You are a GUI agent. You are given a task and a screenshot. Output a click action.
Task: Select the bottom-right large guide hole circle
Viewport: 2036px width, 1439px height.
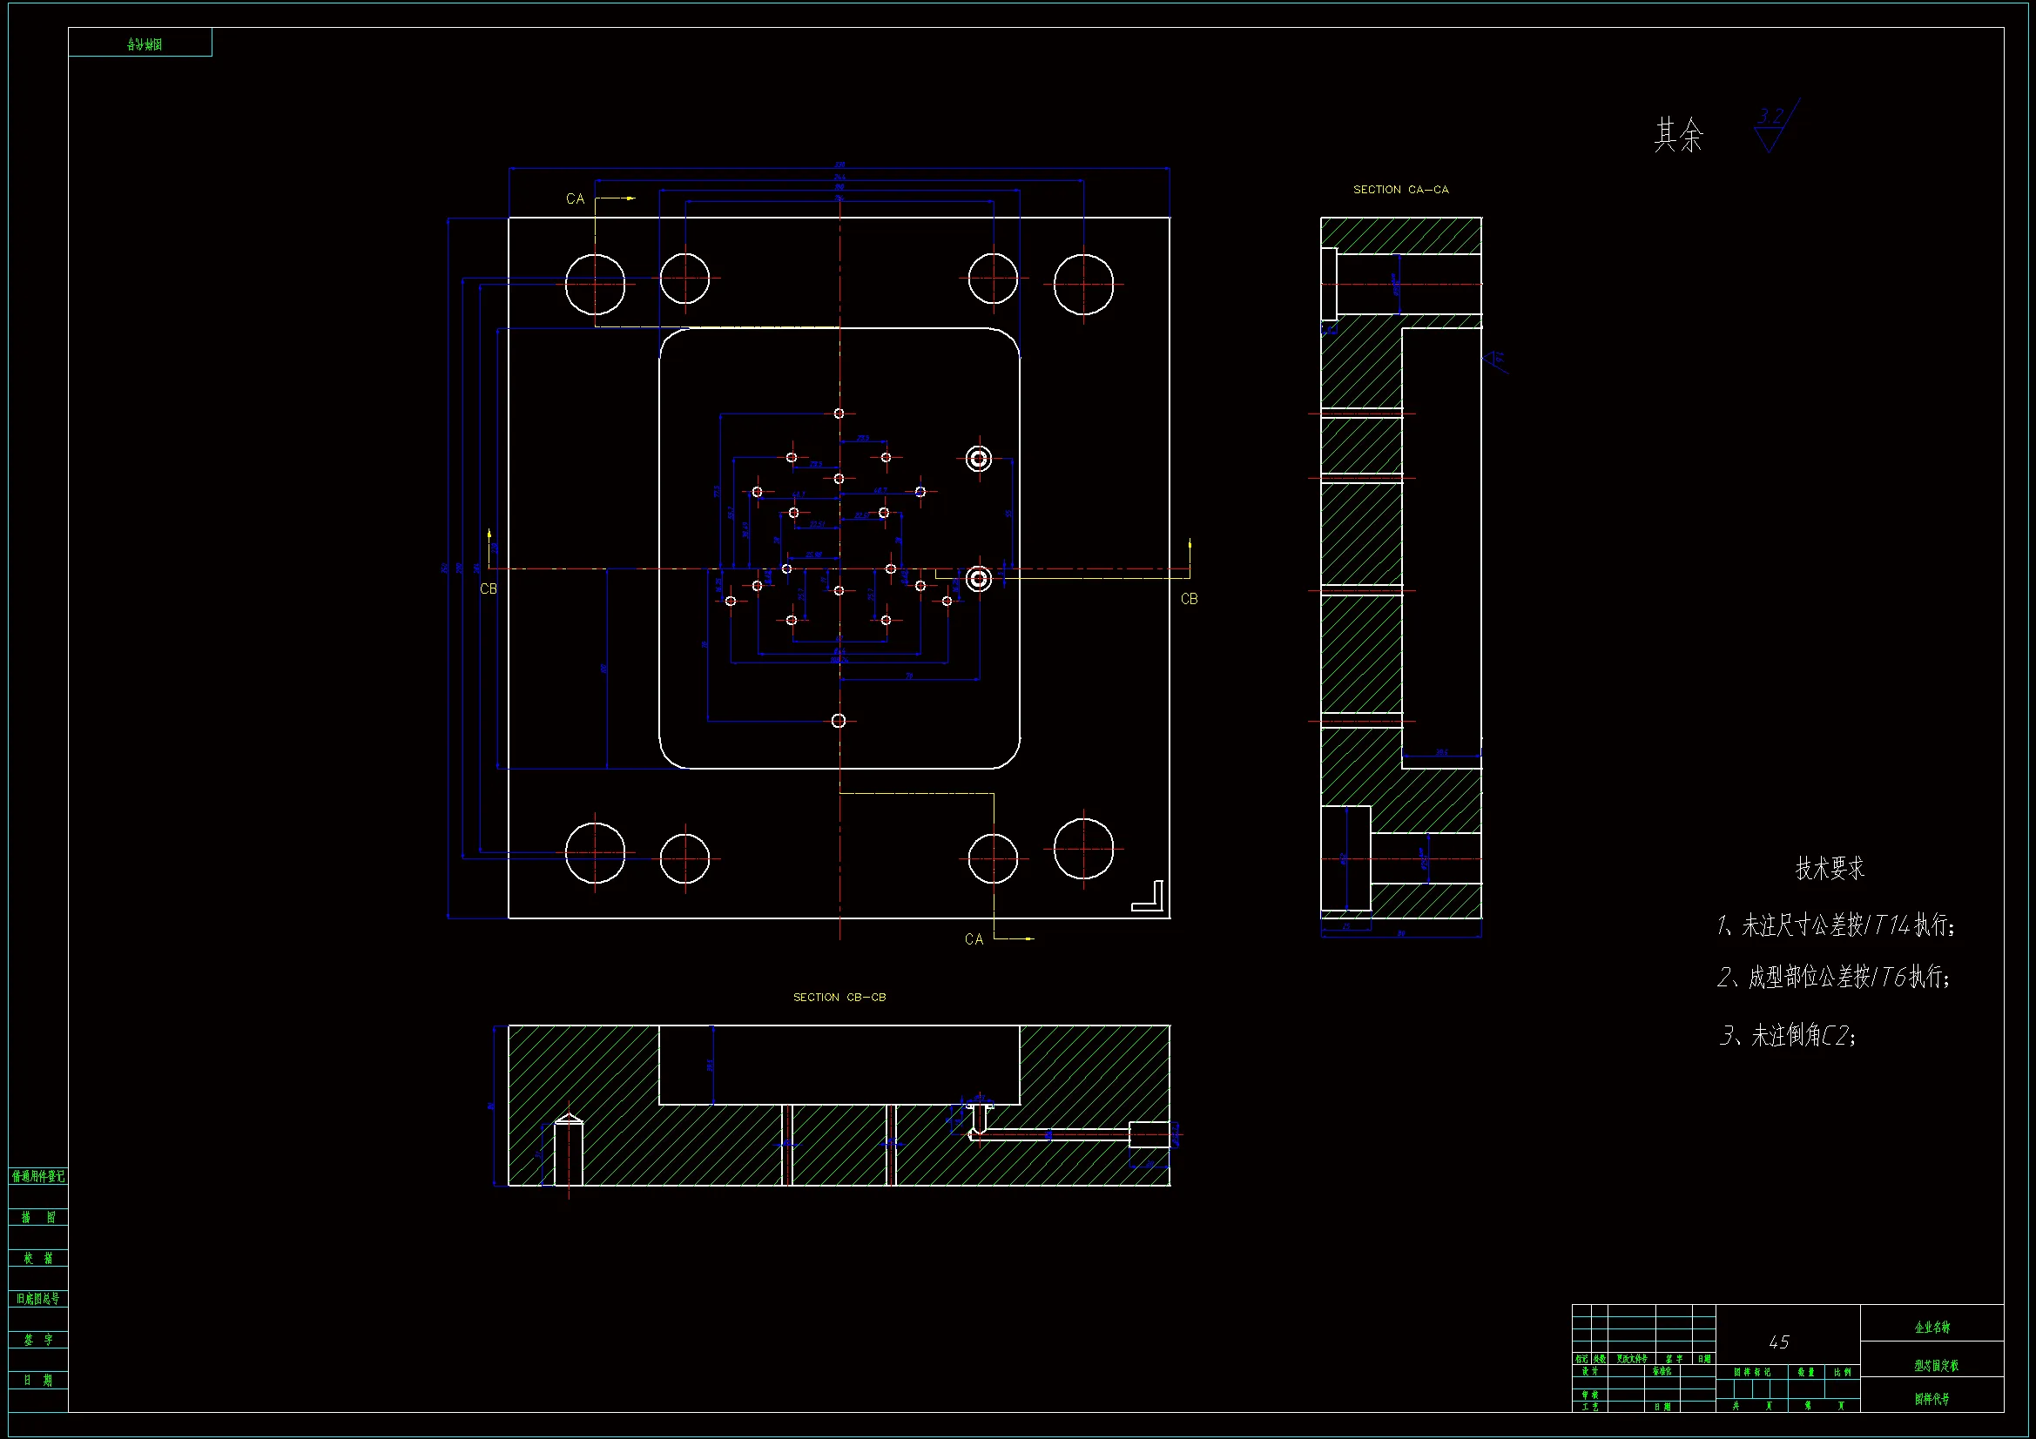[1082, 849]
